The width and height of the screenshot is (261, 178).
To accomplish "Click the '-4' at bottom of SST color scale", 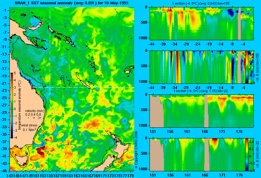I will tap(15, 137).
